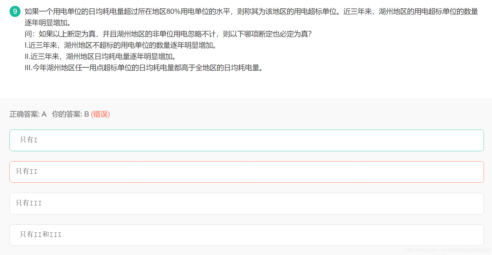Click the question line starting with 问：如果以上断定为真
Image resolution: width=492 pixels, height=255 pixels.
168,34
